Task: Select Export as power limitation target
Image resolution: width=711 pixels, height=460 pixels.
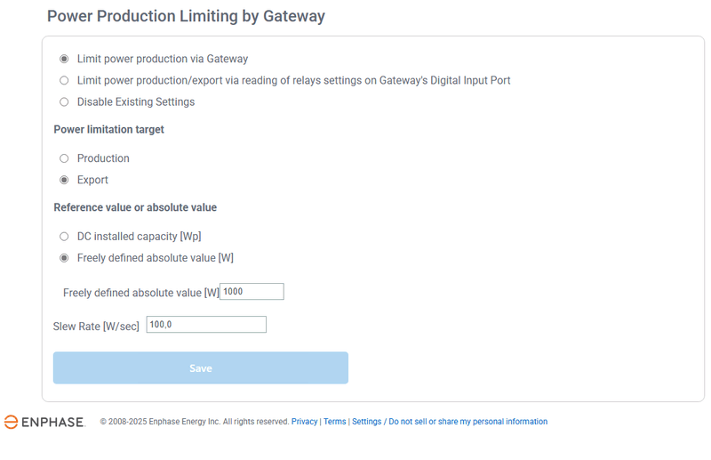Action: [x=64, y=180]
